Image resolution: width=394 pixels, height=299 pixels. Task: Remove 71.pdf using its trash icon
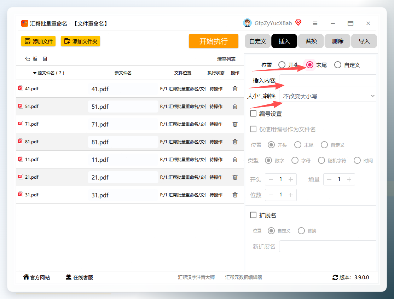coord(235,124)
